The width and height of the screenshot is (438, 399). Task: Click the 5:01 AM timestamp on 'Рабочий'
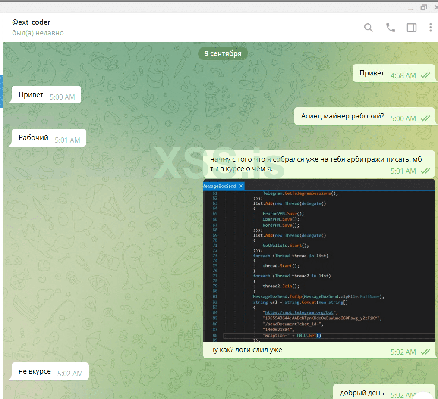tap(67, 140)
